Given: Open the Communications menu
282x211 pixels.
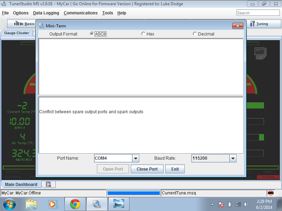Looking at the screenshot, I should click(x=81, y=13).
